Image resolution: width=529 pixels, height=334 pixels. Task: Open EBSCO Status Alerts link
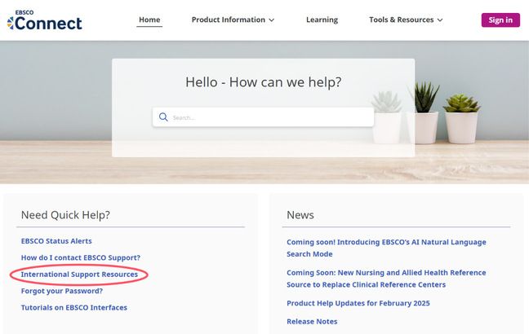(x=56, y=241)
